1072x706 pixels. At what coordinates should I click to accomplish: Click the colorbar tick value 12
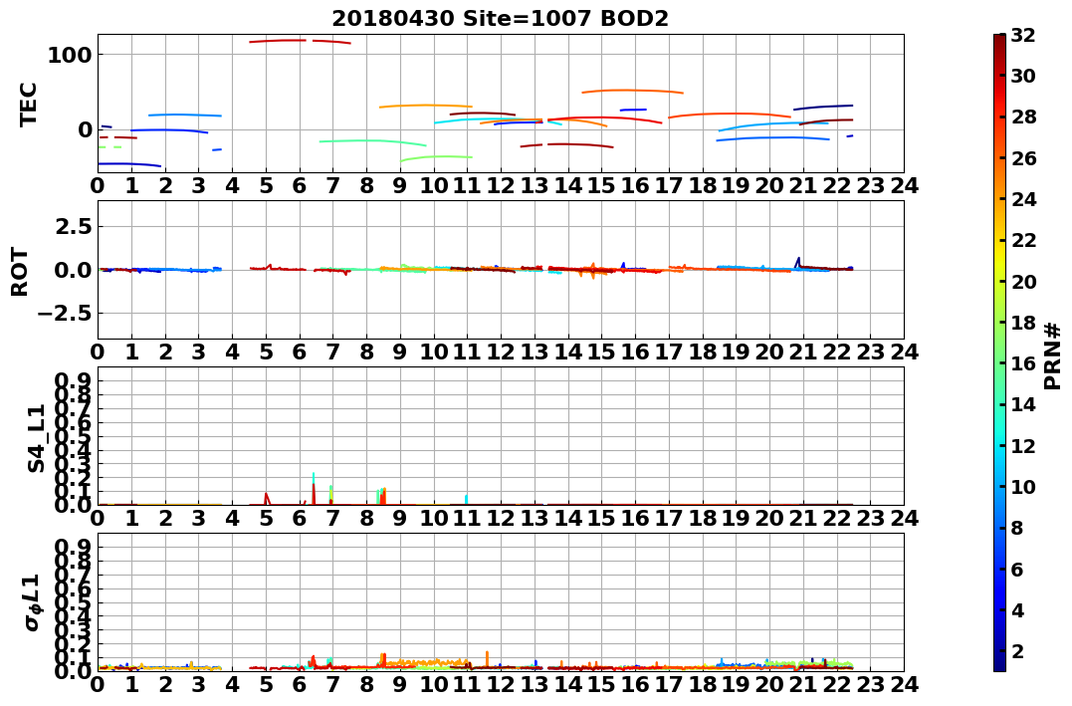point(1023,445)
